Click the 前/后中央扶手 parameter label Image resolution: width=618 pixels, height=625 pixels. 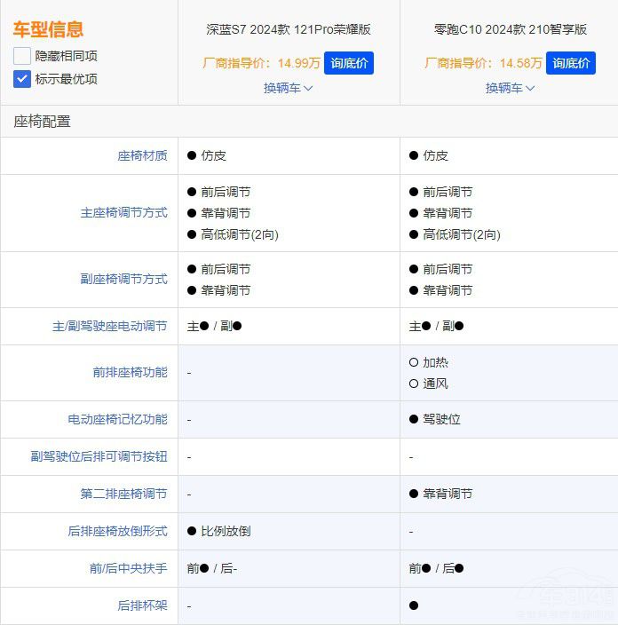click(128, 568)
